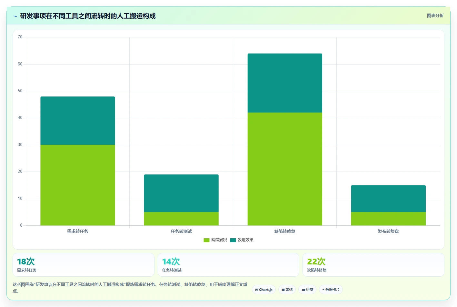Select the 数据卡片 tag
Screen dimensions: 457x307
[x=331, y=290]
